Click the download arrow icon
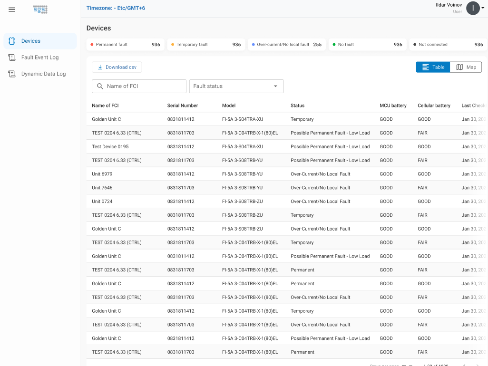 (100, 67)
